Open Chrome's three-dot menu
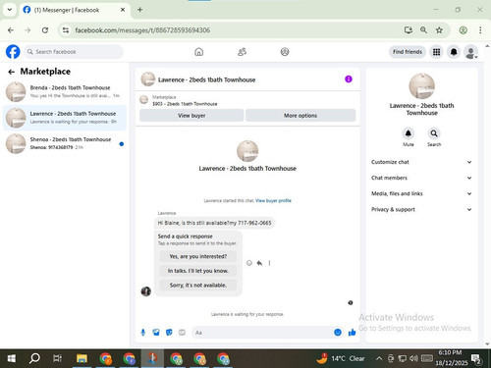This screenshot has height=368, width=491. tap(480, 30)
